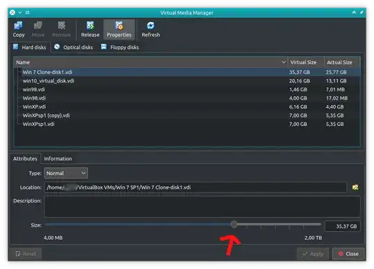
Task: Click the Size slider handle
Action: pyautogui.click(x=234, y=224)
